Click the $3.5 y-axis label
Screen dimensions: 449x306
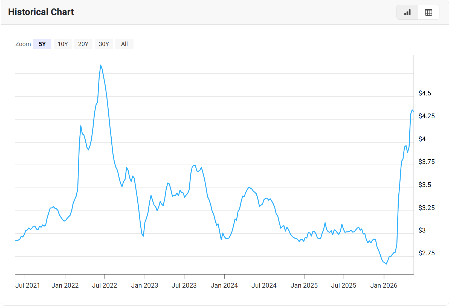pyautogui.click(x=425, y=185)
